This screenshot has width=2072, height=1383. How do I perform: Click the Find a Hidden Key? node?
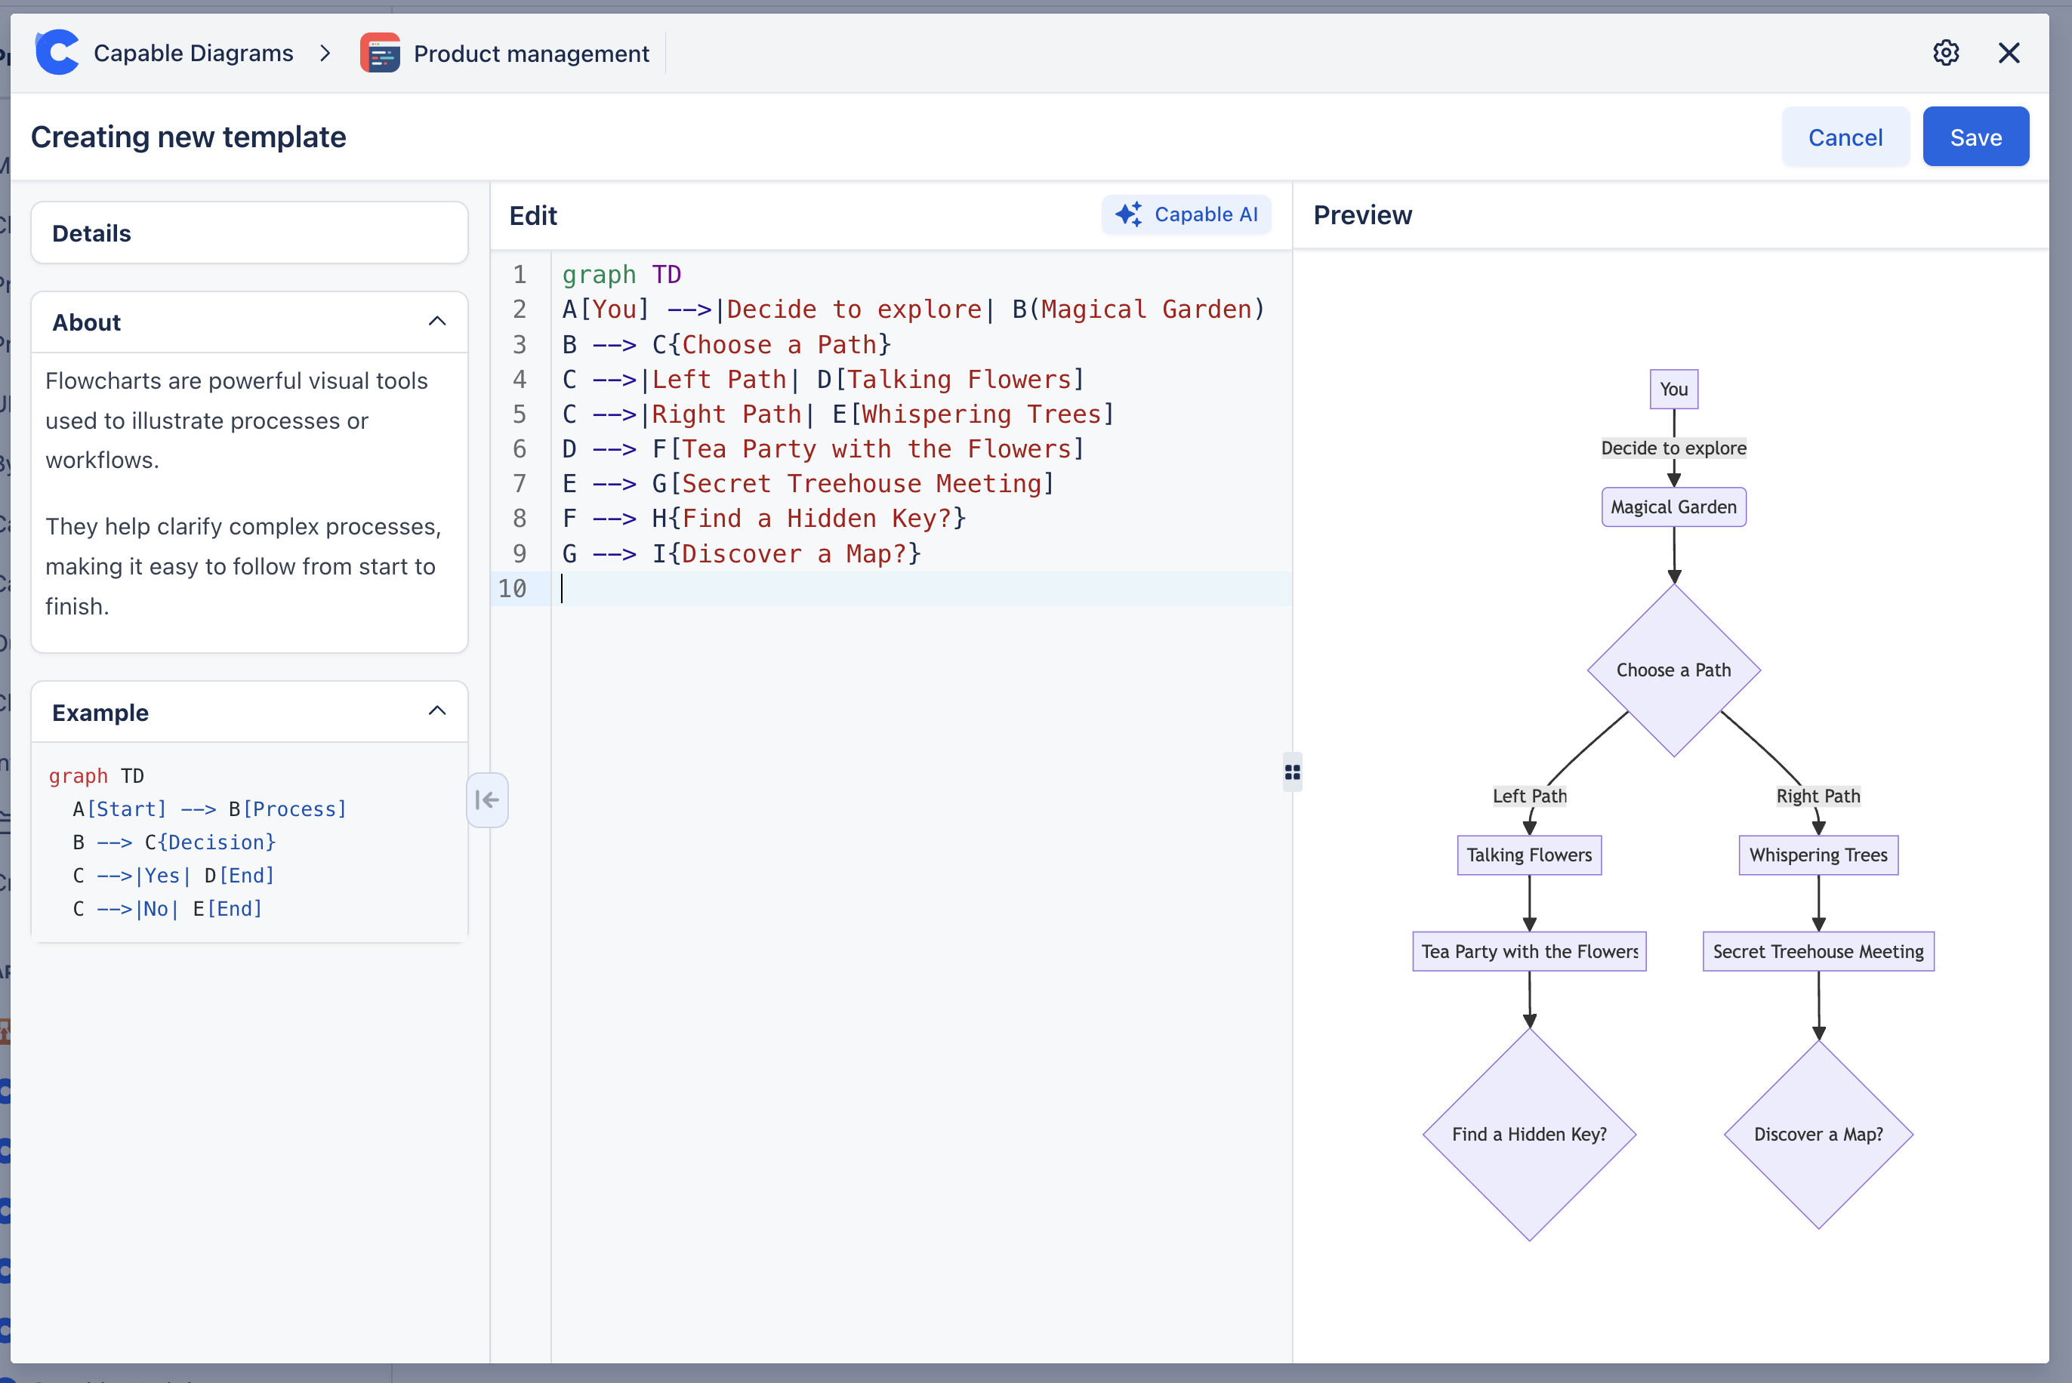(1528, 1135)
